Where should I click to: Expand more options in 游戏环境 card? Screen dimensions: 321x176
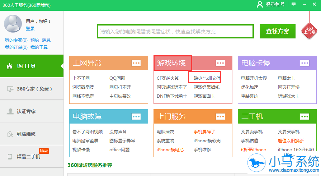tap(220, 63)
